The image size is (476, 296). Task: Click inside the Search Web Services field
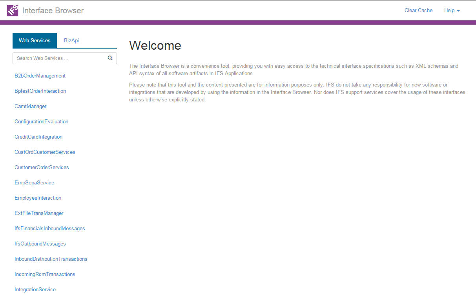(x=59, y=58)
